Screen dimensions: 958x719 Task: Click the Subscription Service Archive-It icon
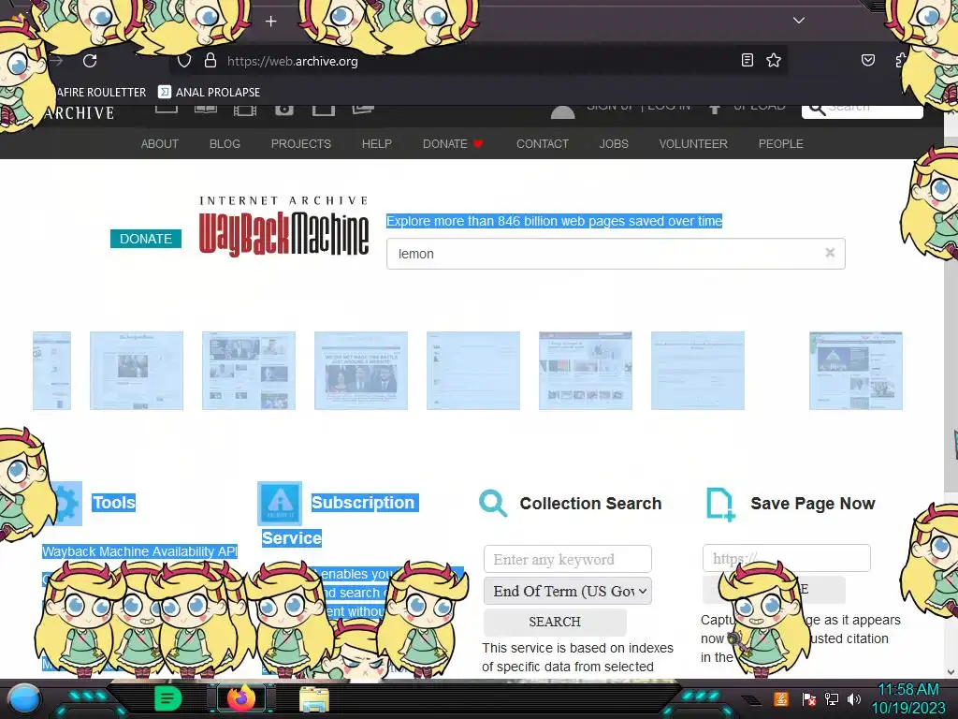280,503
